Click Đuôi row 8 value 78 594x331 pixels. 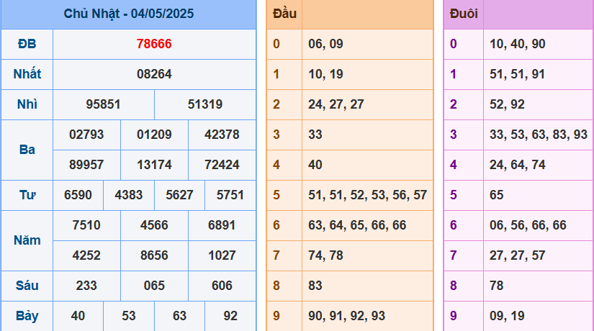pos(497,286)
